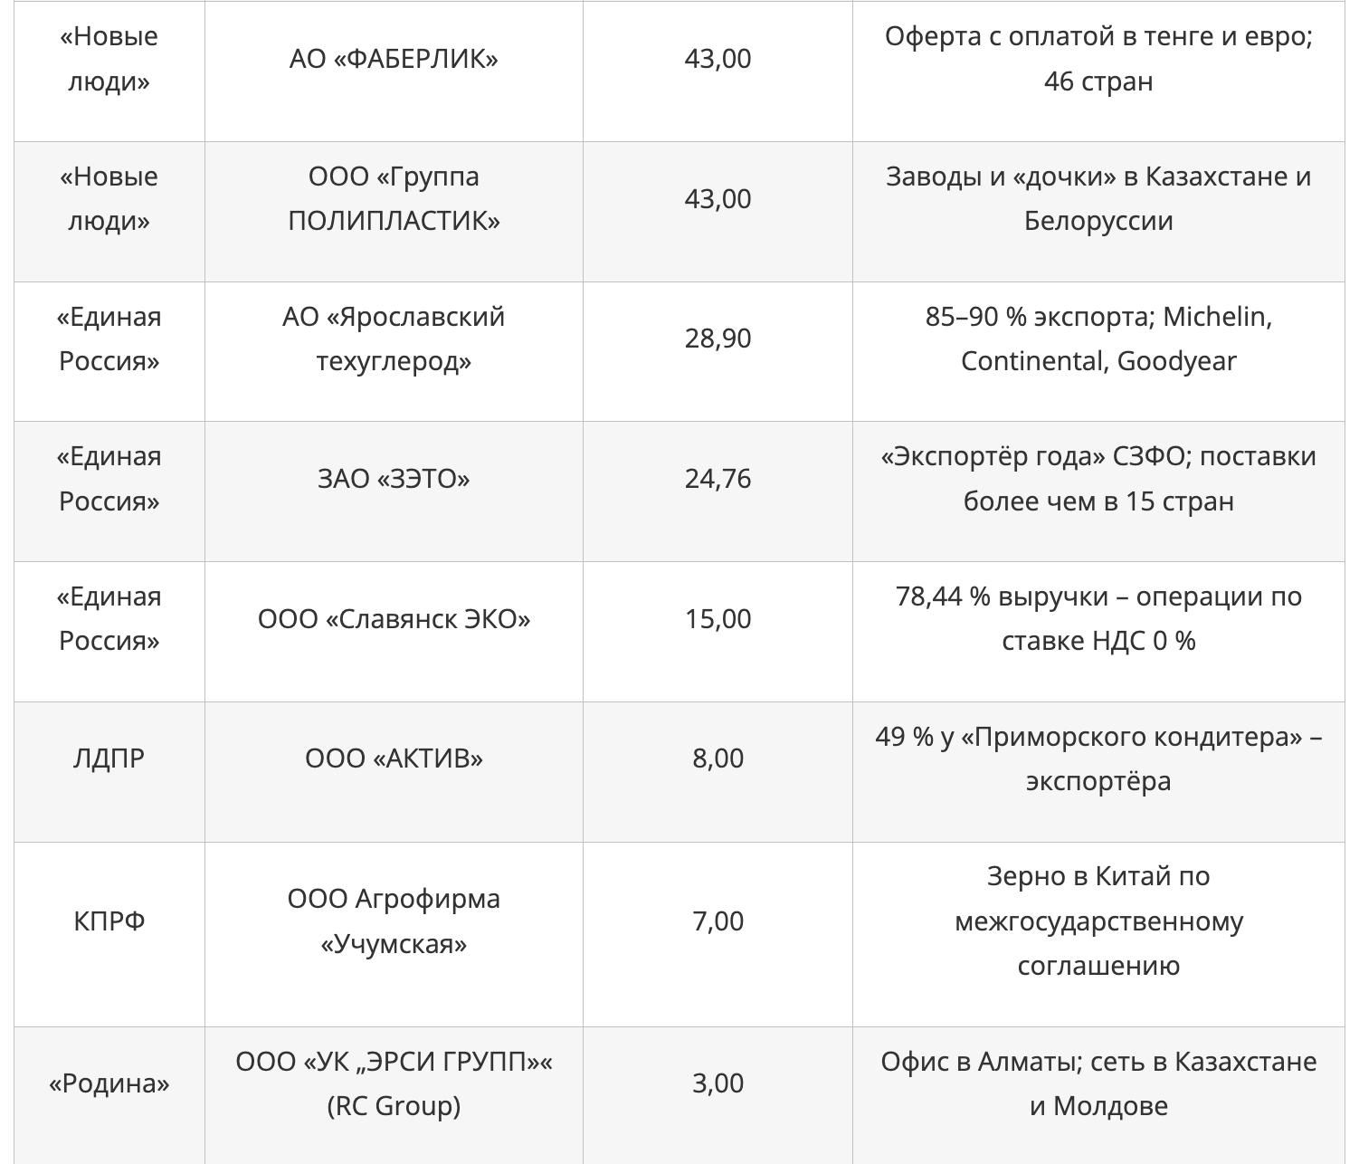Click the «Родина» party cell
The width and height of the screenshot is (1359, 1164).
tap(109, 1083)
